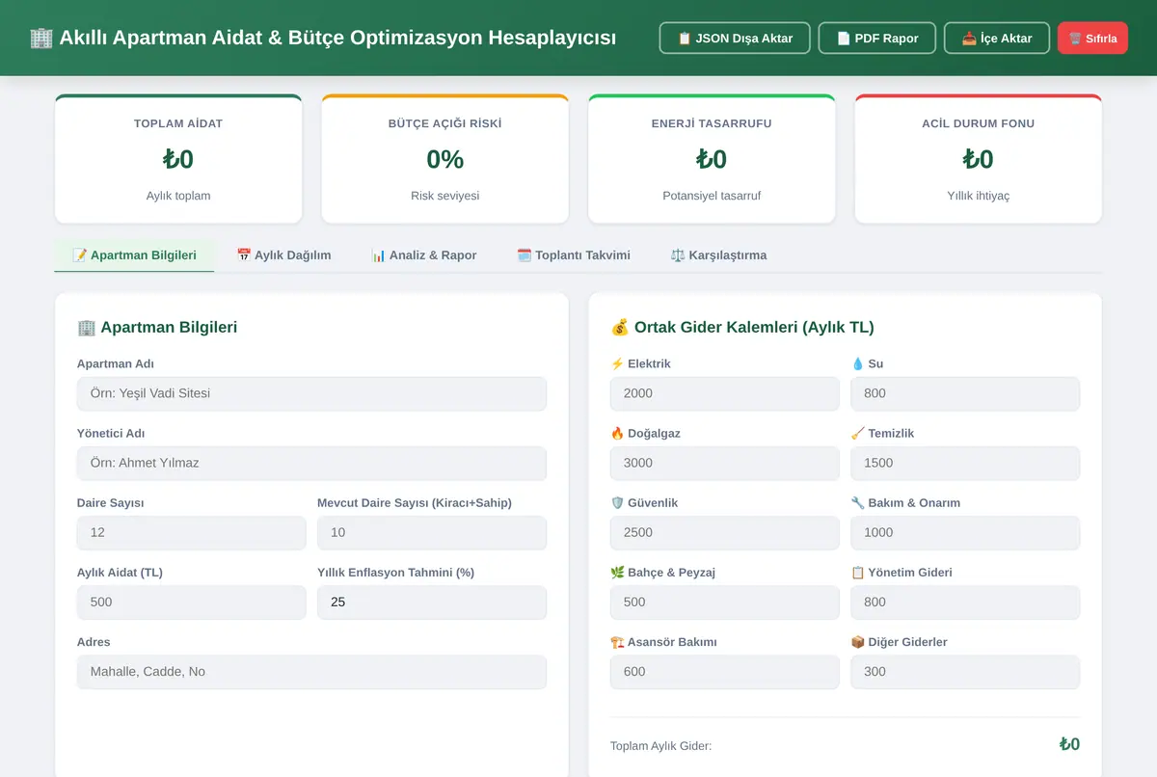1157x777 pixels.
Task: Click the Bakım & Onarım field
Action: pyautogui.click(x=965, y=532)
